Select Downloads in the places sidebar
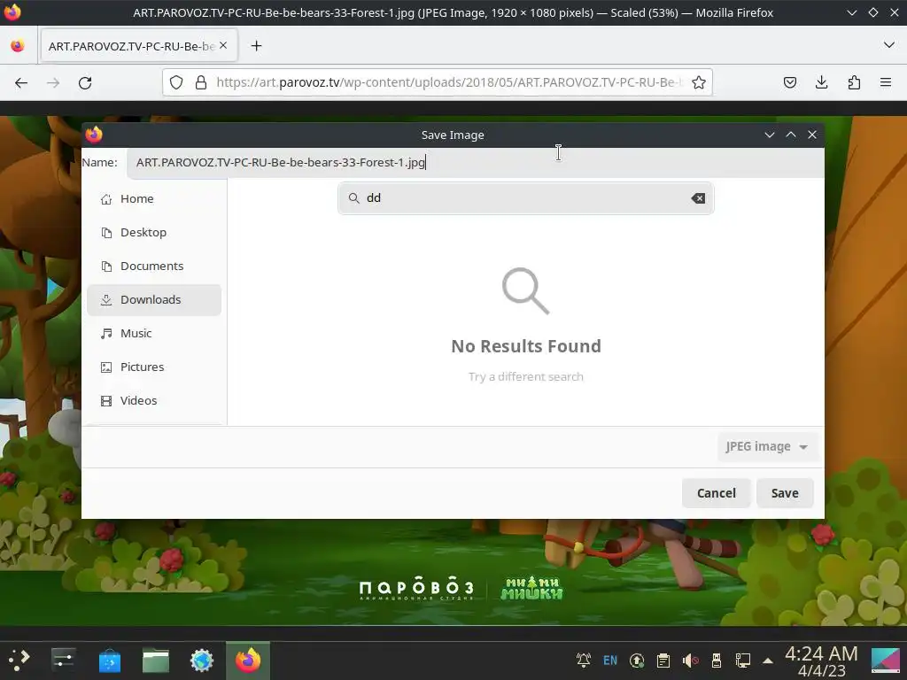 click(154, 299)
